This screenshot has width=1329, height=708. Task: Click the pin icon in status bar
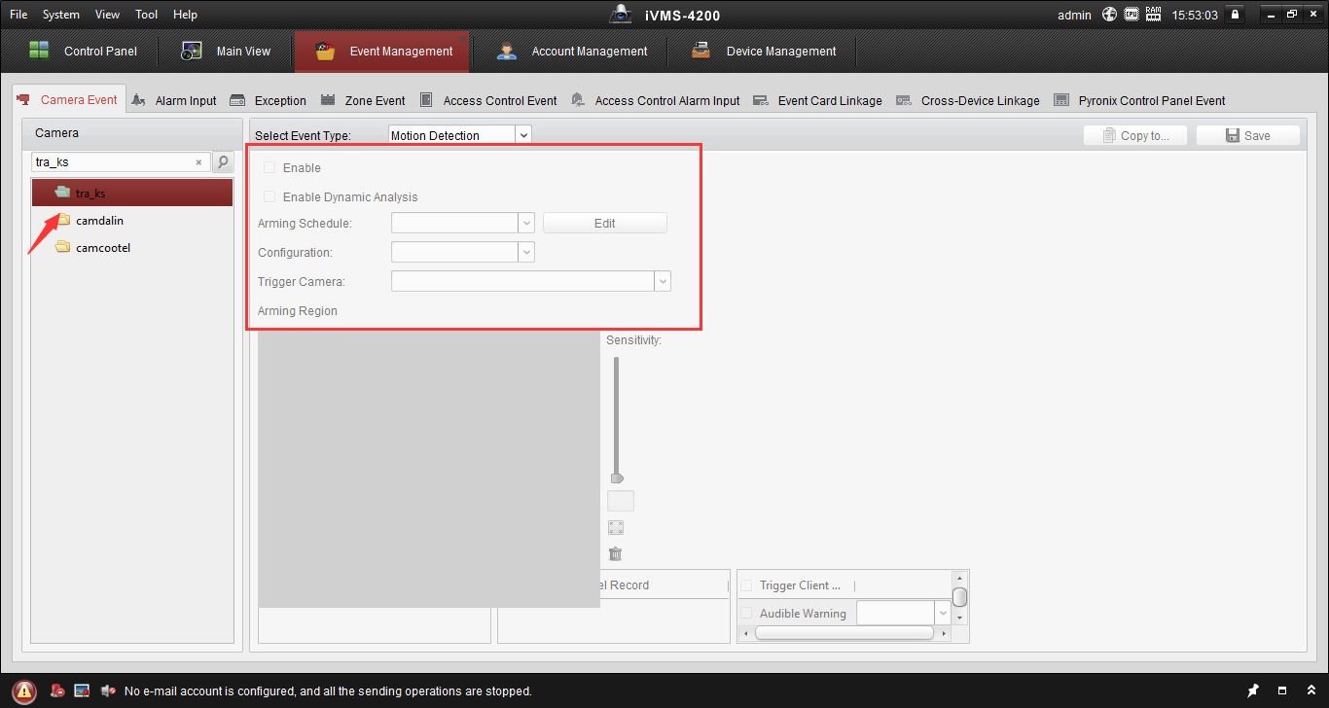tap(1253, 690)
